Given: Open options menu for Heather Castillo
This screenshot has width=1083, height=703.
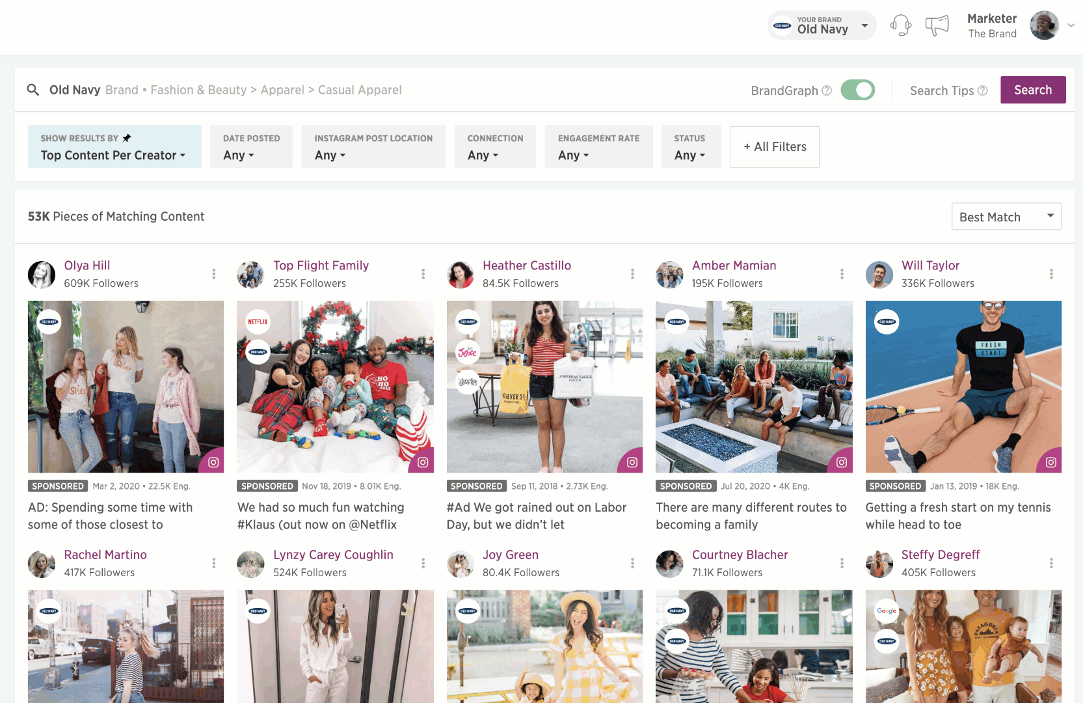Looking at the screenshot, I should click(632, 274).
